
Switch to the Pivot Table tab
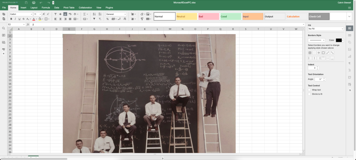tap(68, 7)
